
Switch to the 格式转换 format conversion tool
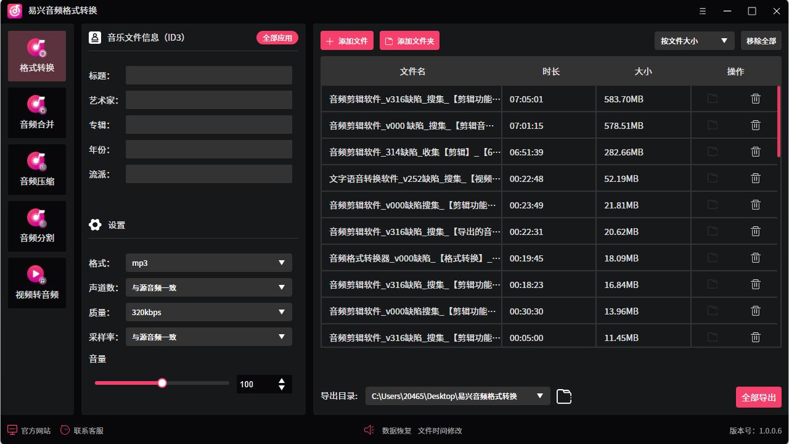[36, 55]
